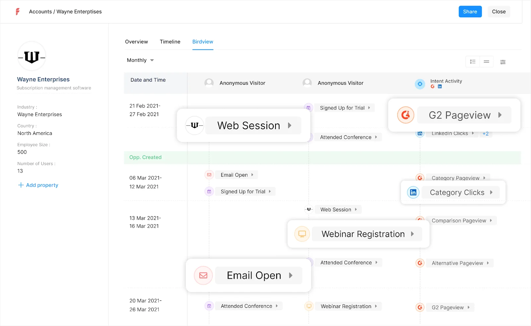This screenshot has width=531, height=326.
Task: Click the LinkedIn icon in Category Clicks card
Action: tap(413, 192)
